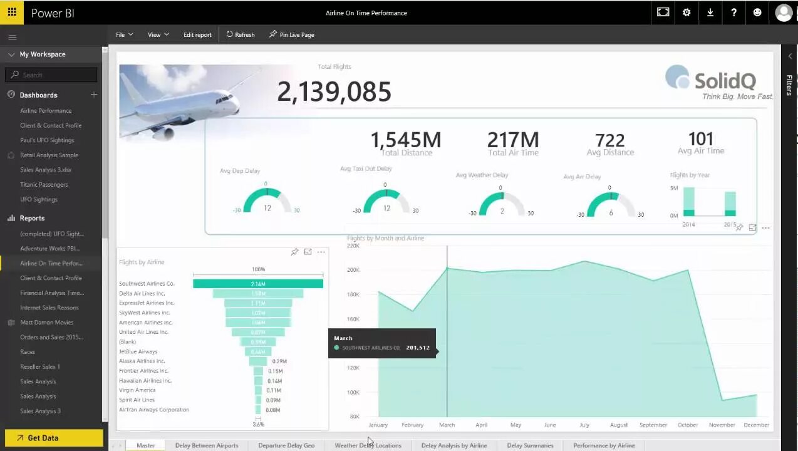
Task: Open the Internet Sales Reasons report
Action: [x=49, y=308]
